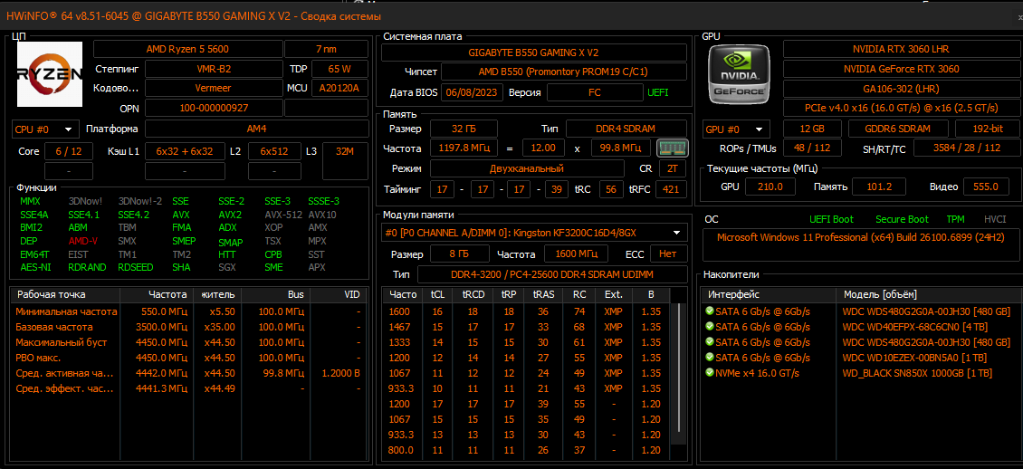Click the NVIDIA GeForce logo image
The height and width of the screenshot is (469, 1023).
point(741,74)
